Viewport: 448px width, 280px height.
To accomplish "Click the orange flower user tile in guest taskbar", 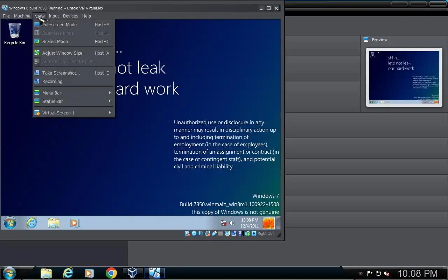I will pyautogui.click(x=269, y=223).
